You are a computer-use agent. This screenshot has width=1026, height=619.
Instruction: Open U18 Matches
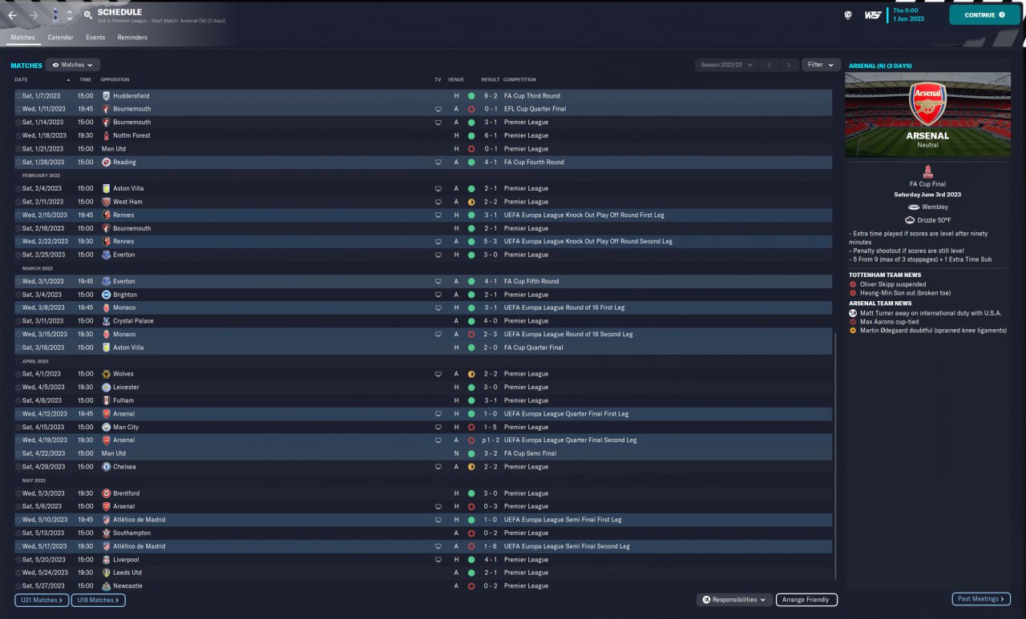[x=99, y=600]
